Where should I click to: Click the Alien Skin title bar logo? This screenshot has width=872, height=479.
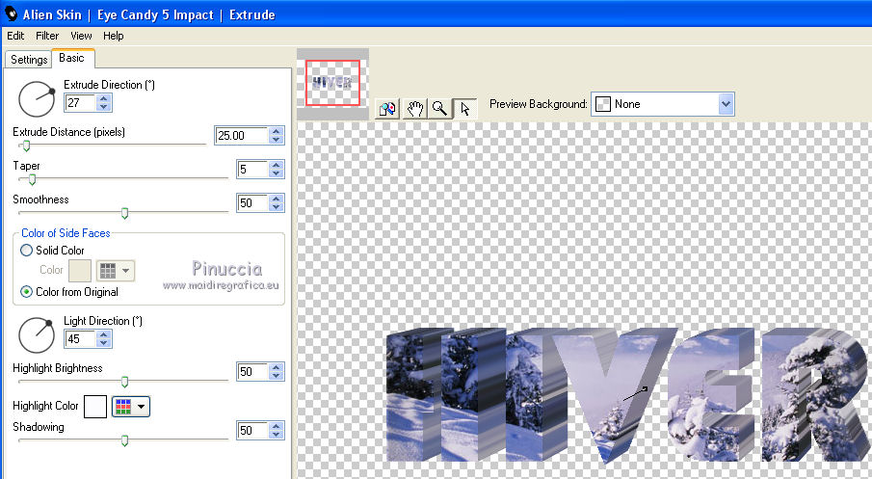[x=12, y=13]
